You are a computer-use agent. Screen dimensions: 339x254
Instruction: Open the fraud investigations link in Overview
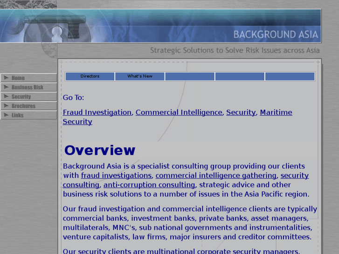116,176
